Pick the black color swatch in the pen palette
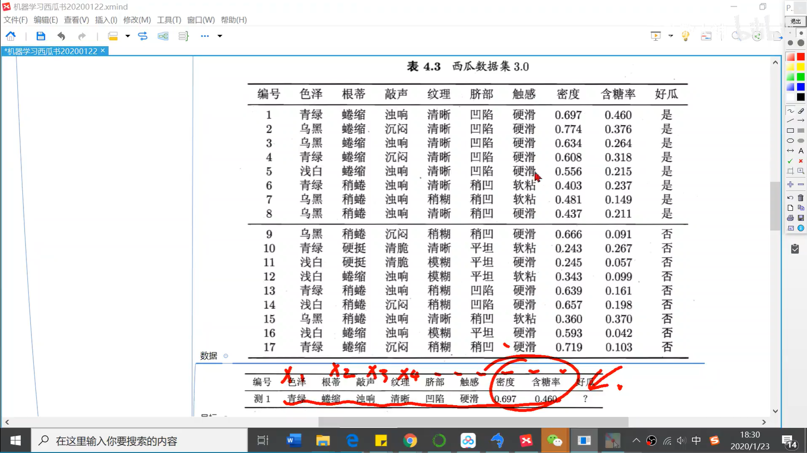 (x=801, y=97)
